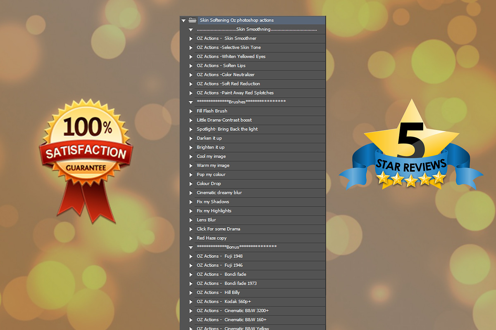Viewport: 496px width, 330px height.
Task: Select the 'Red Haze copy' action
Action: coord(260,238)
